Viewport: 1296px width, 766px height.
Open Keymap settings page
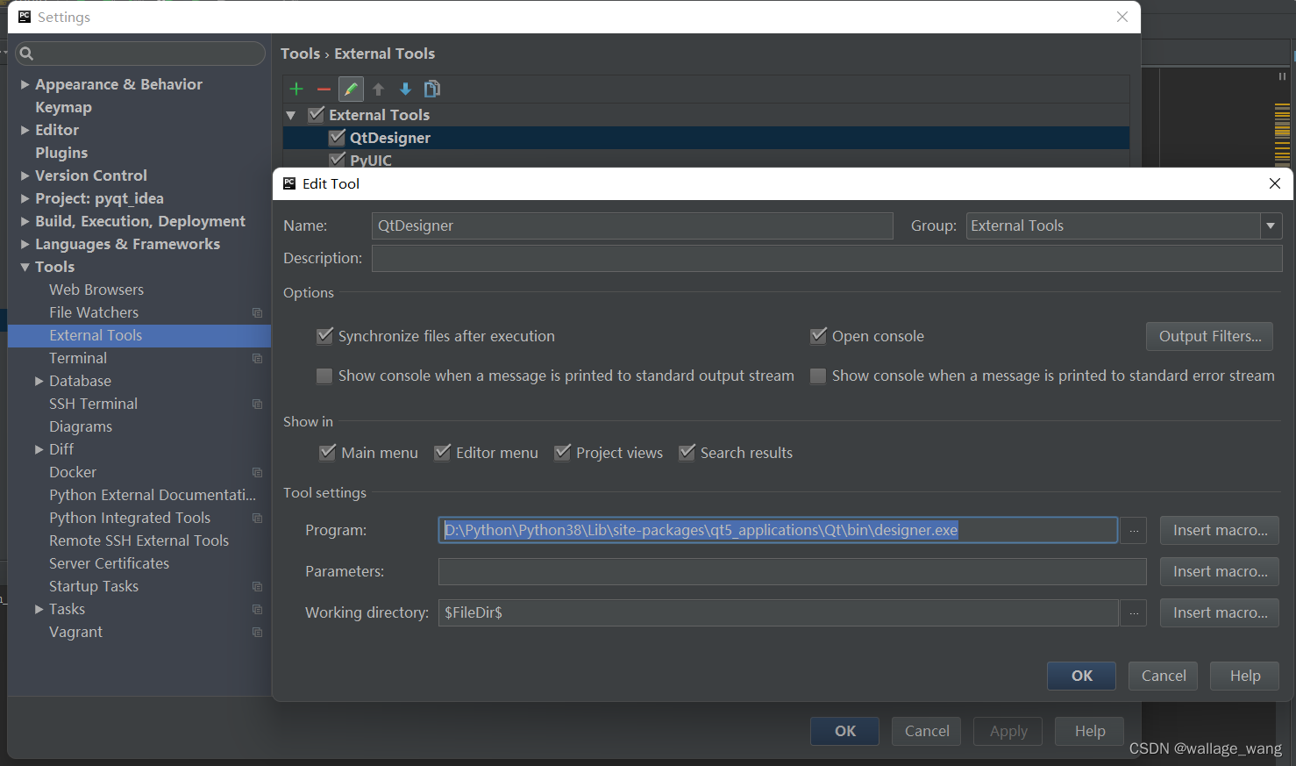pos(63,107)
